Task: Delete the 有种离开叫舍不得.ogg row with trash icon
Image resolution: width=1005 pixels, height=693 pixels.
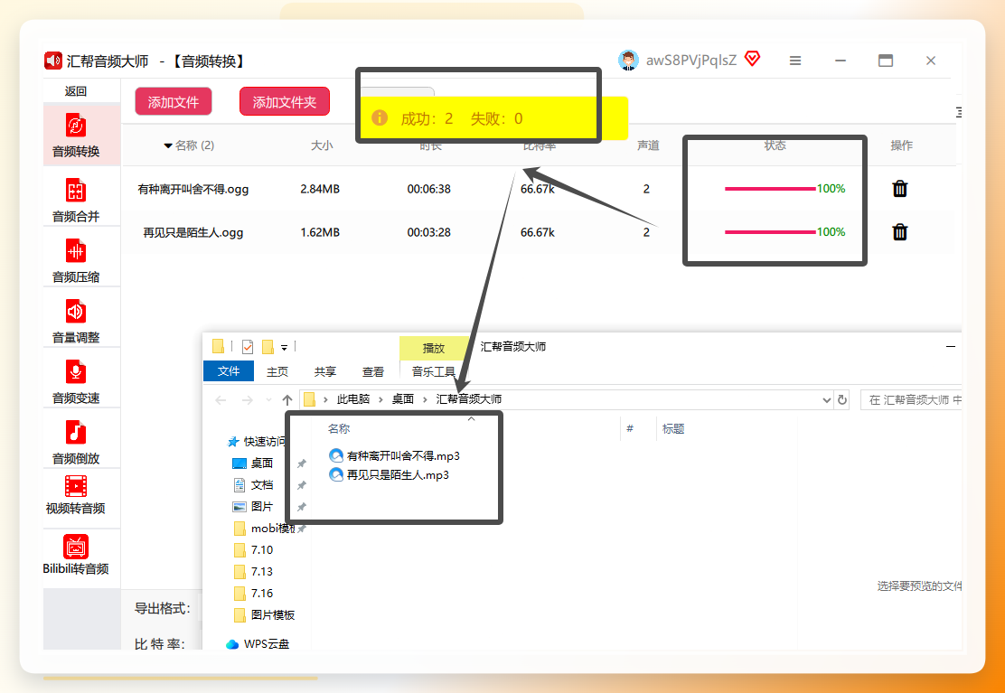Action: [x=900, y=188]
